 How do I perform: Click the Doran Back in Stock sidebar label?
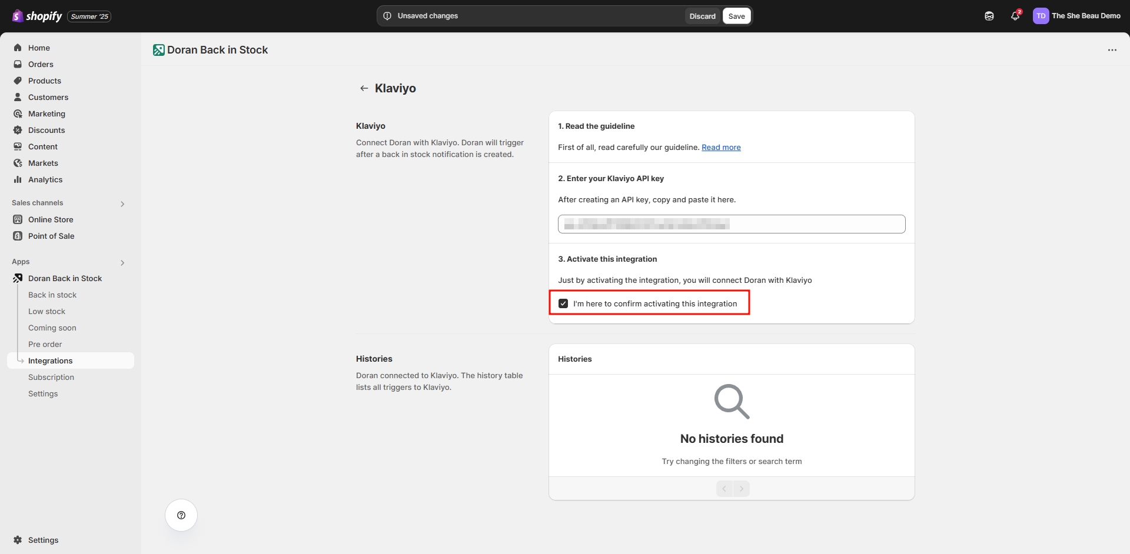[x=65, y=278]
